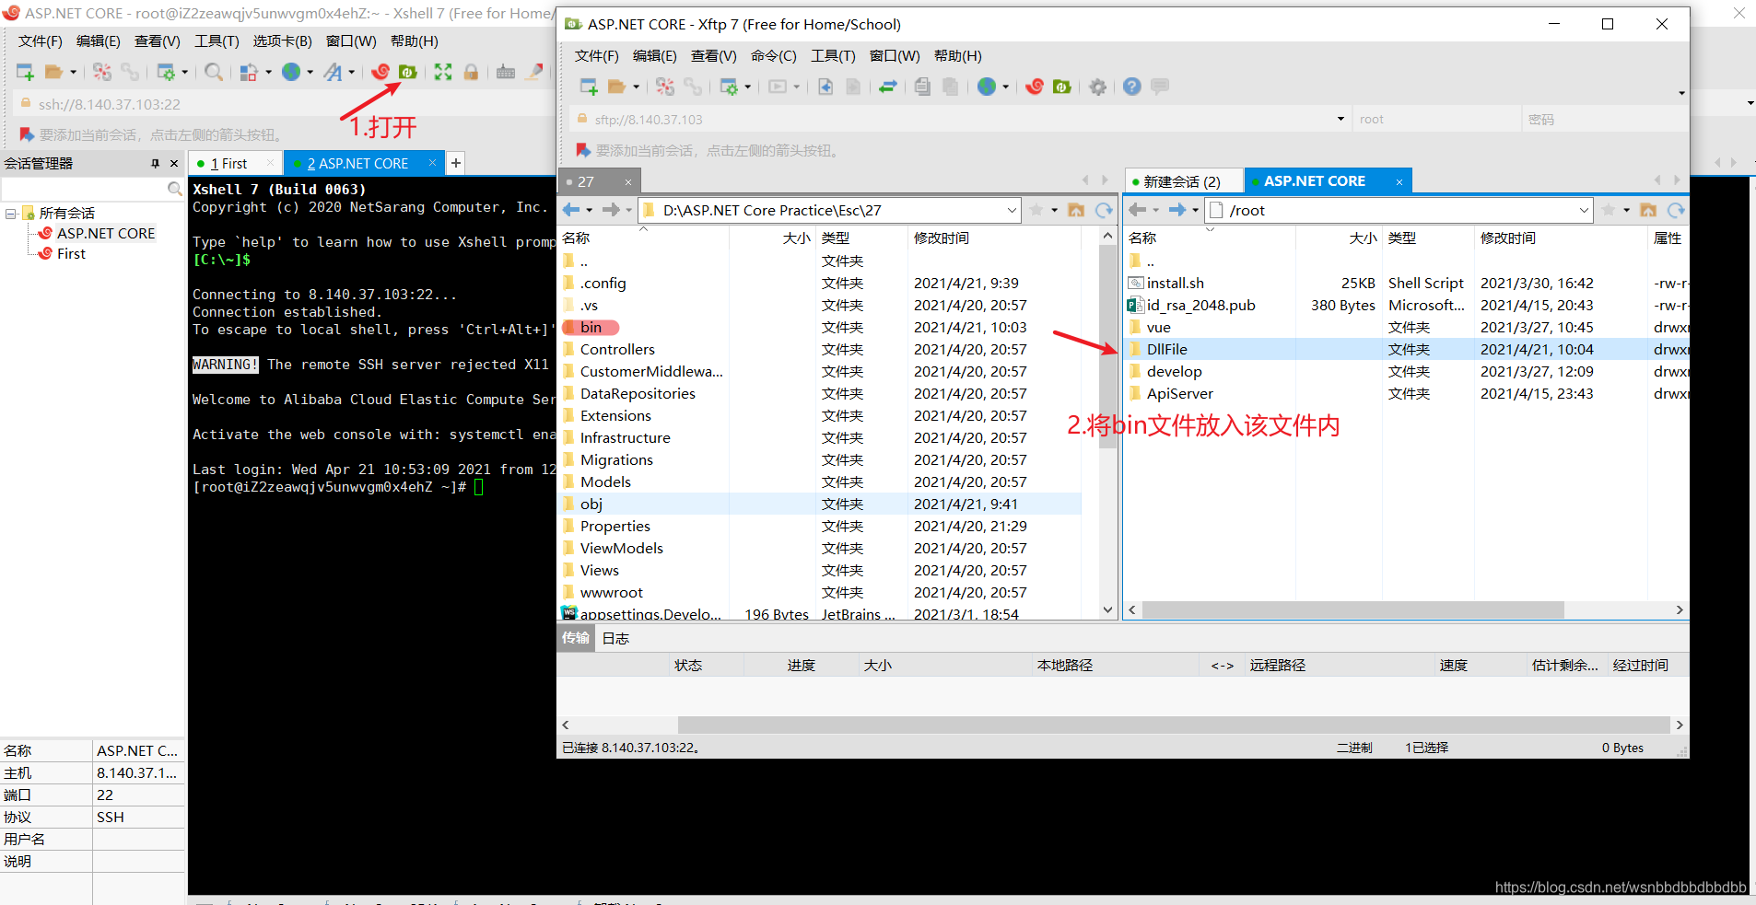This screenshot has height=905, width=1756.
Task: Open 帮助(H) menu in Xshell window
Action: point(415,41)
